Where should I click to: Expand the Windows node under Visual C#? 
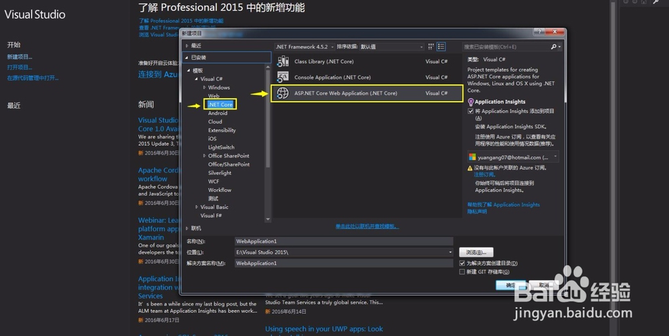[204, 88]
